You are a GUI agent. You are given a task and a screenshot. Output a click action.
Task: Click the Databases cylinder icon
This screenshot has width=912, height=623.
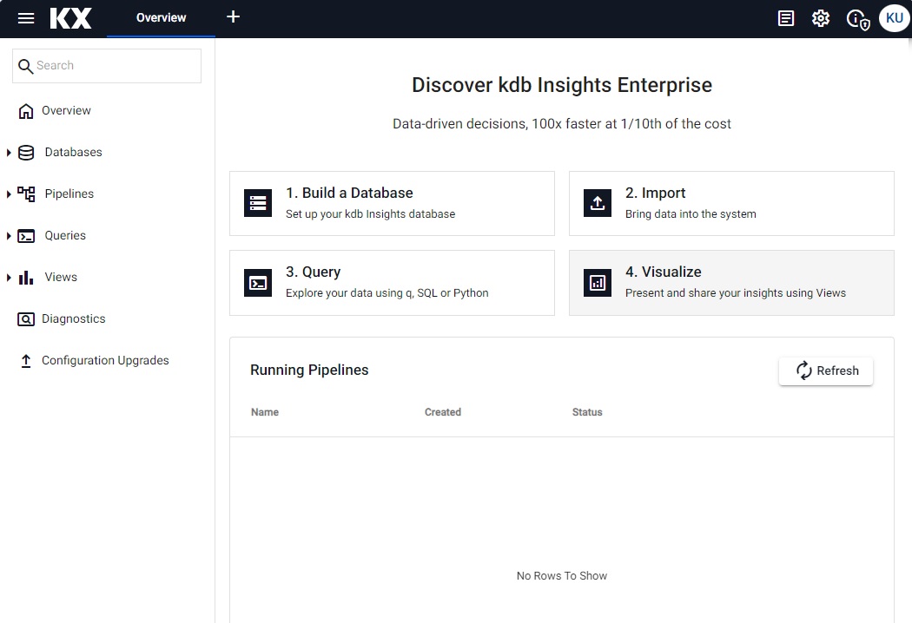point(26,153)
